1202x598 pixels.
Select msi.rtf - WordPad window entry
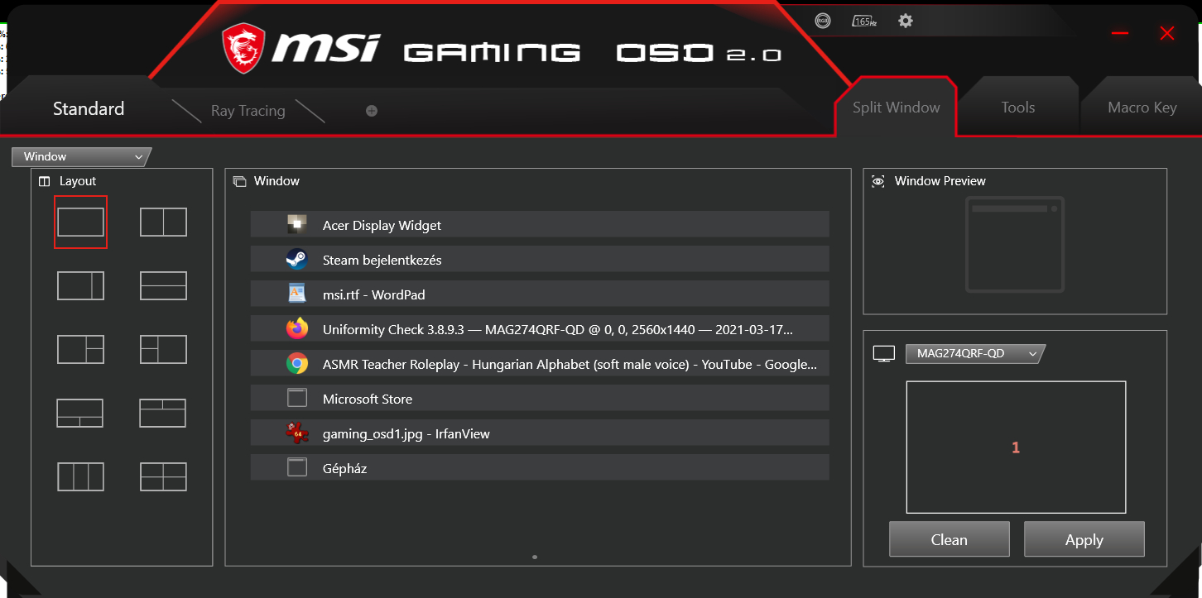pyautogui.click(x=540, y=294)
